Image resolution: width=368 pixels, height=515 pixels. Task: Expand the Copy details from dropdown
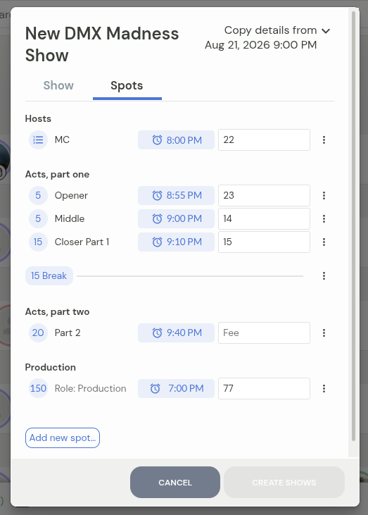click(x=277, y=30)
